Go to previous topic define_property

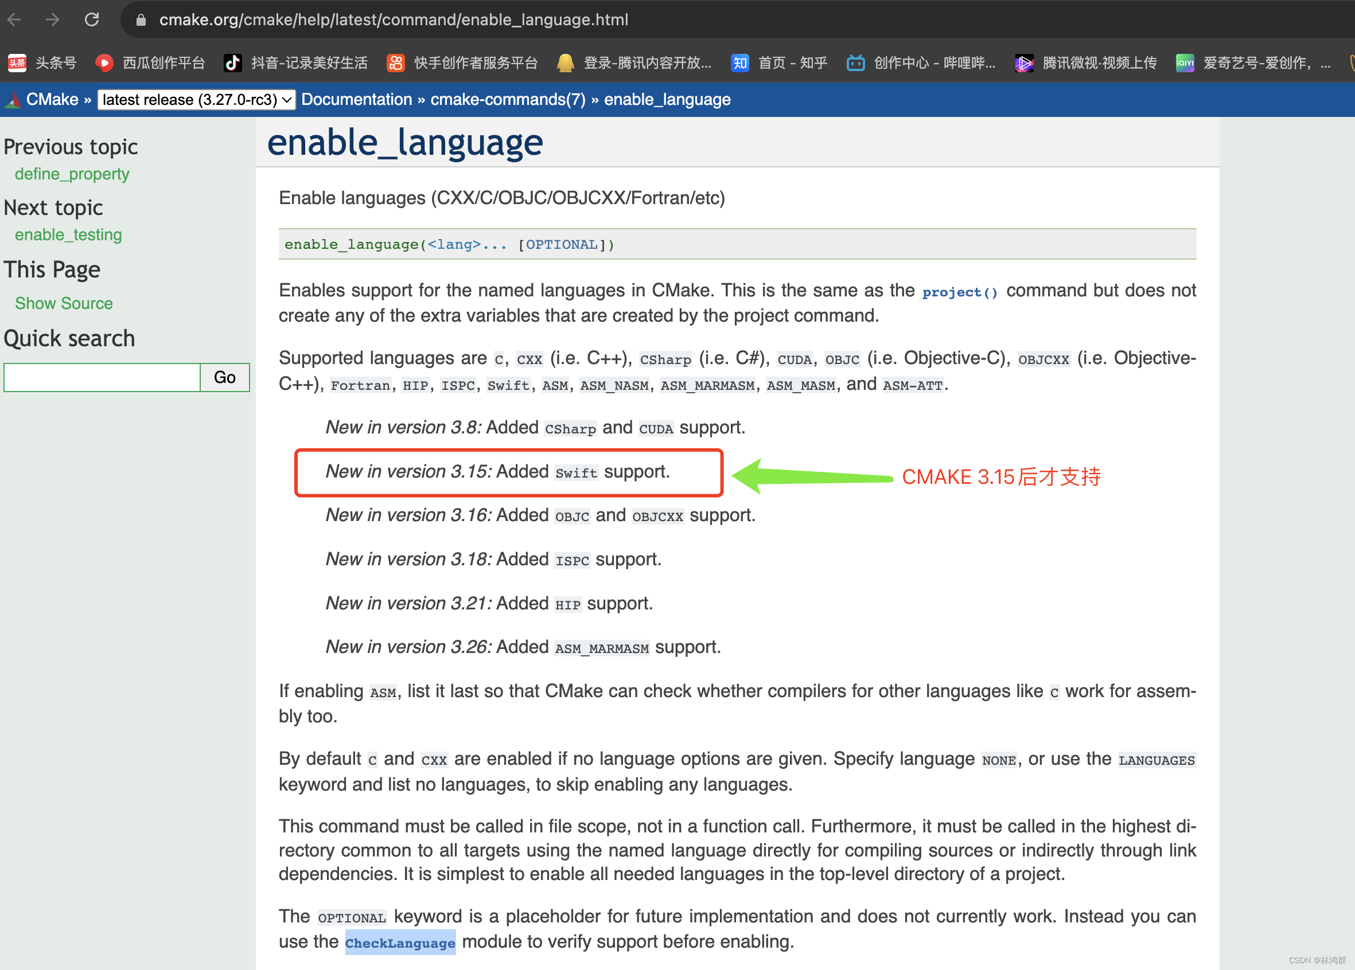72,174
